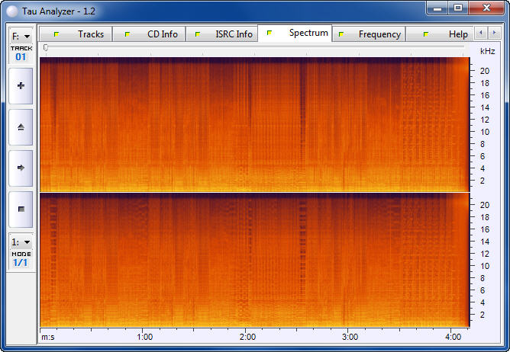Click the stop square button
The width and height of the screenshot is (510, 352).
[x=21, y=208]
